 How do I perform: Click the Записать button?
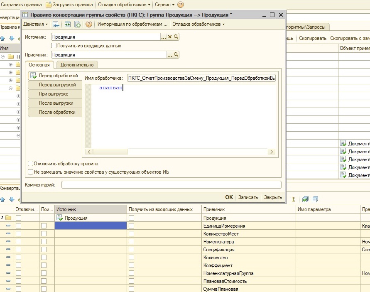click(x=248, y=197)
